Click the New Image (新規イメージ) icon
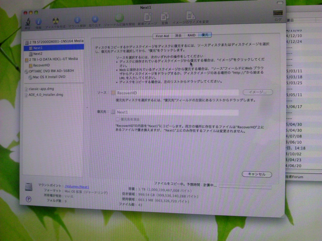The width and height of the screenshot is (322, 241). (x=148, y=17)
